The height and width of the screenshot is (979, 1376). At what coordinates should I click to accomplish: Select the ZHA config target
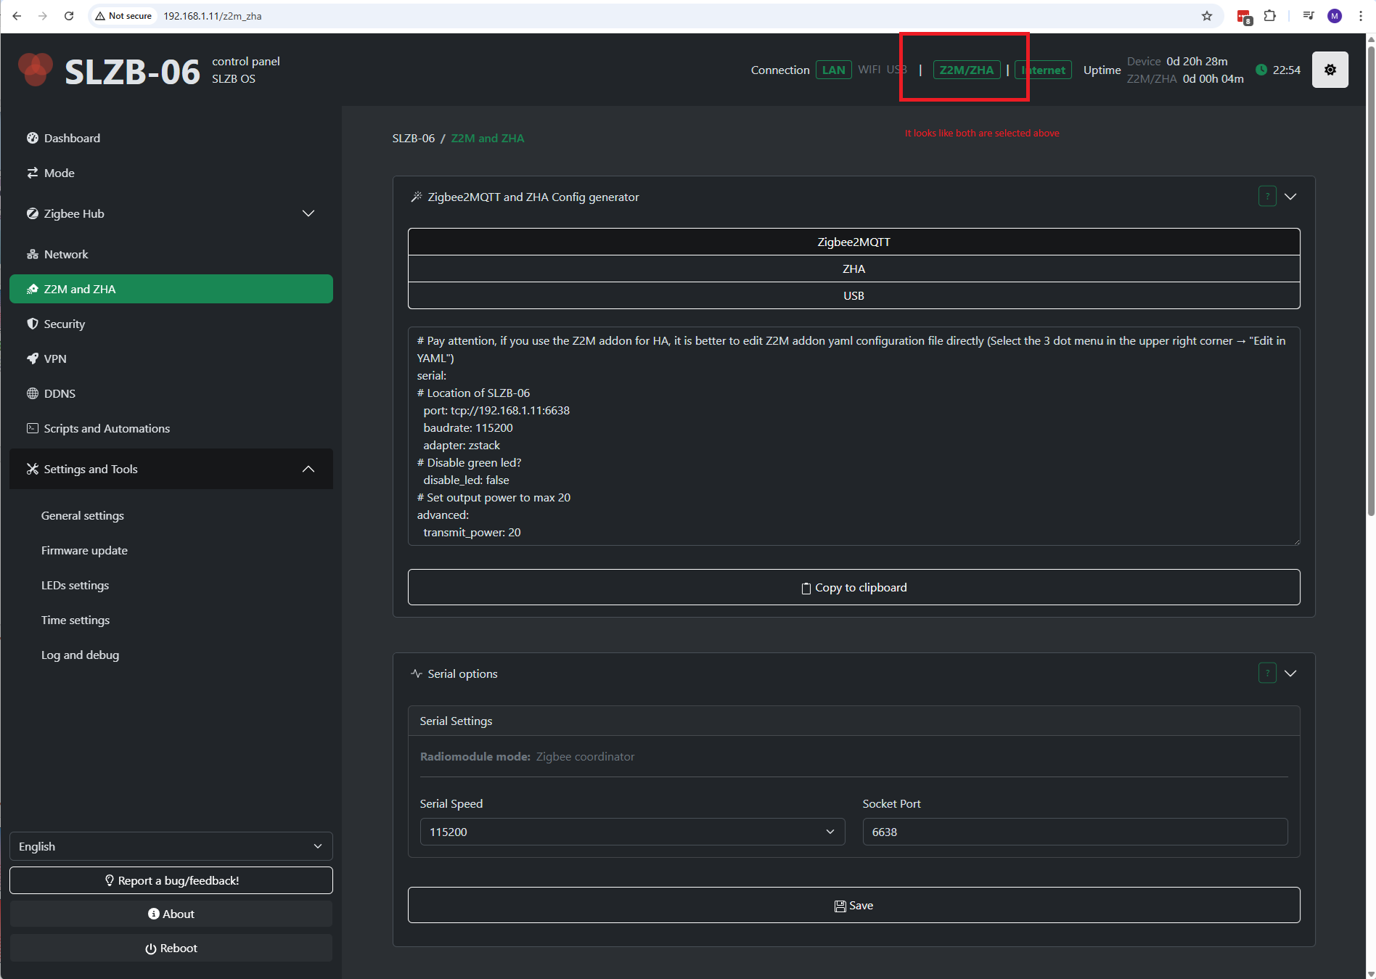(x=853, y=269)
